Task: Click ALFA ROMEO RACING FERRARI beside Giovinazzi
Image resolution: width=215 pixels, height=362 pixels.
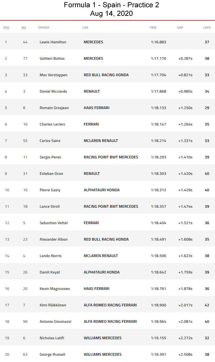Action: tap(110, 322)
